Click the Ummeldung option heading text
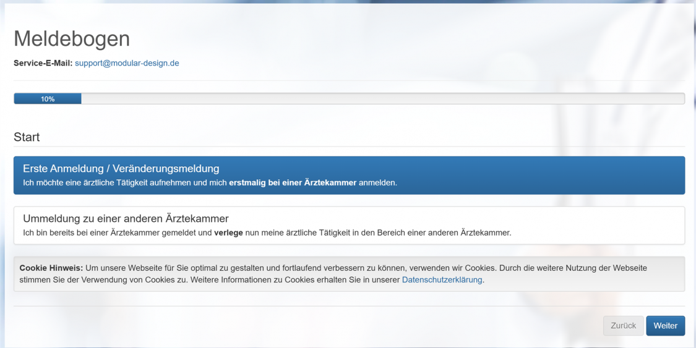This screenshot has height=348, width=696. pyautogui.click(x=126, y=219)
